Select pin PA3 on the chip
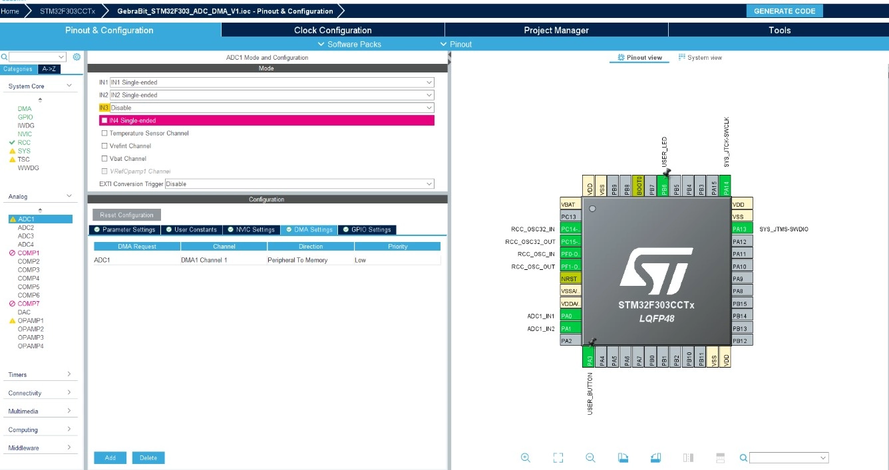 coord(590,357)
